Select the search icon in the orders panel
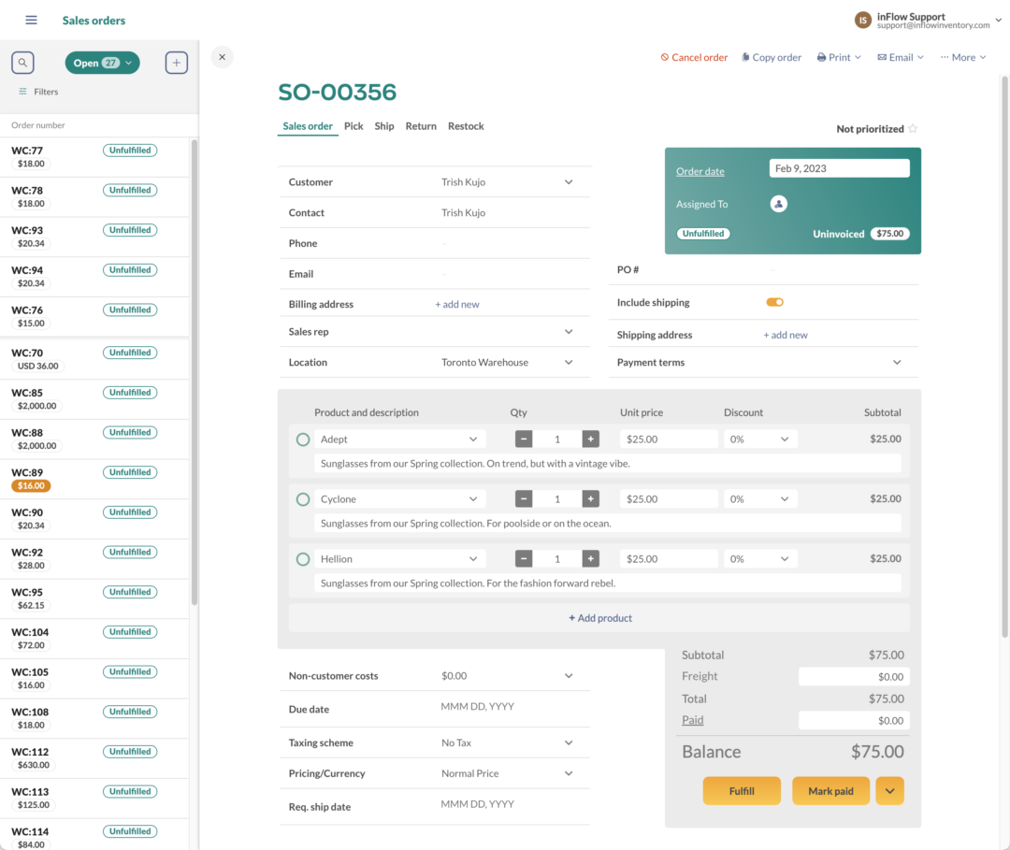1010x850 pixels. point(22,62)
